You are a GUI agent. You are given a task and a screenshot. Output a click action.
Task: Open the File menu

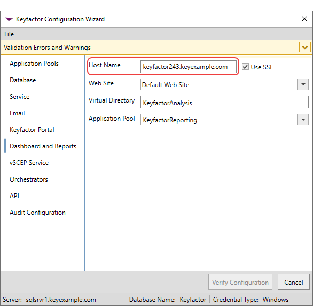[9, 34]
